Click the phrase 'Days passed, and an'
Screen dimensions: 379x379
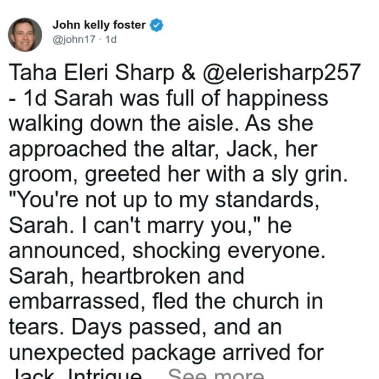[177, 327]
